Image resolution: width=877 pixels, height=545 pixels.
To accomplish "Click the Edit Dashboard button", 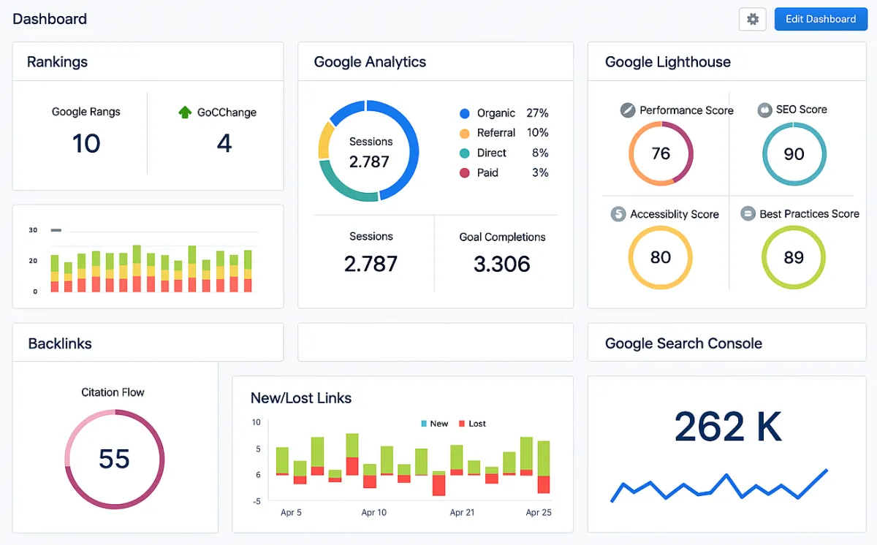I will pos(821,19).
